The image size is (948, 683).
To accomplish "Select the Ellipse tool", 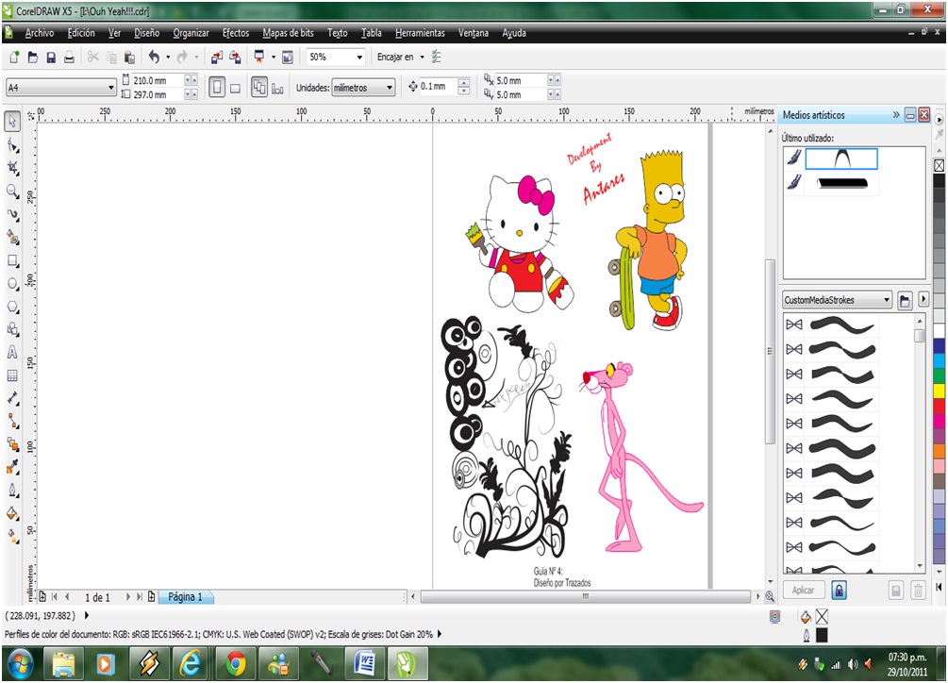I will click(12, 284).
